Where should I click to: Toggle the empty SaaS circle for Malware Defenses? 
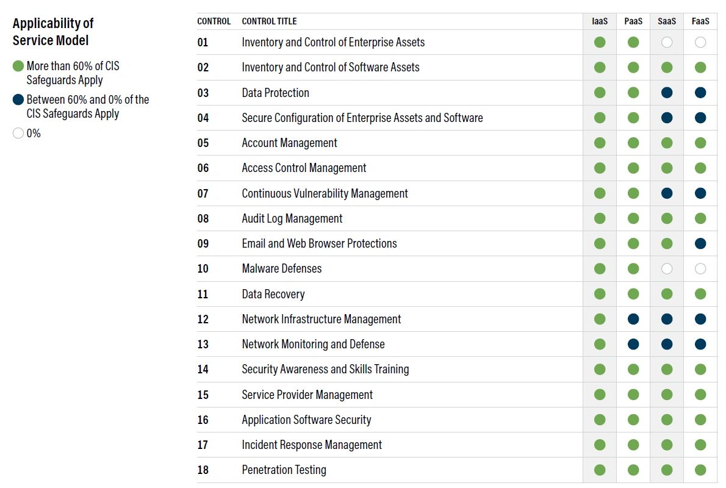click(666, 268)
